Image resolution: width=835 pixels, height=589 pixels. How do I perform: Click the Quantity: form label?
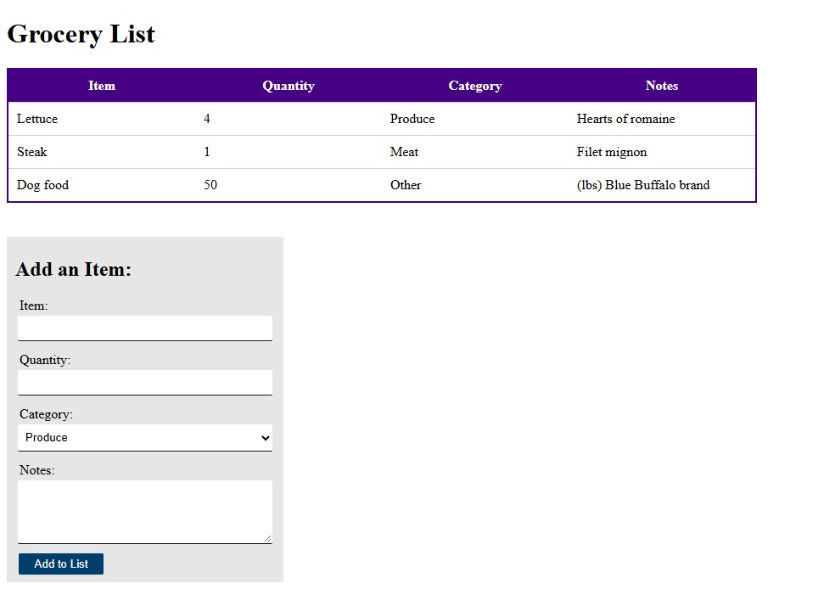pyautogui.click(x=45, y=360)
